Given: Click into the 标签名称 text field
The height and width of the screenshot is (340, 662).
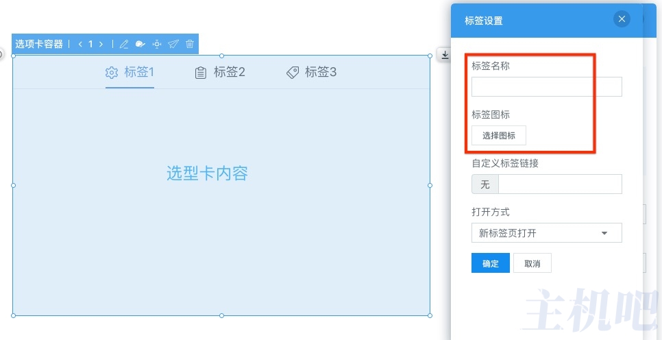Looking at the screenshot, I should tap(546, 86).
